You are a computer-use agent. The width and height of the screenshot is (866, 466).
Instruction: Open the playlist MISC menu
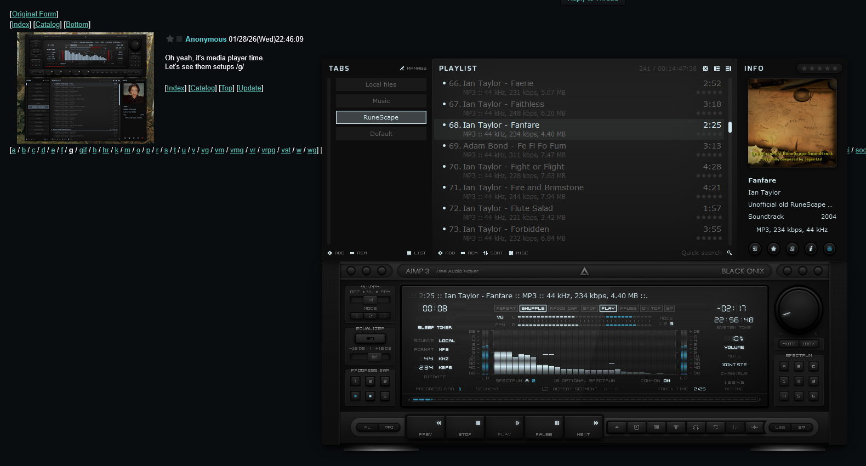pyautogui.click(x=519, y=253)
